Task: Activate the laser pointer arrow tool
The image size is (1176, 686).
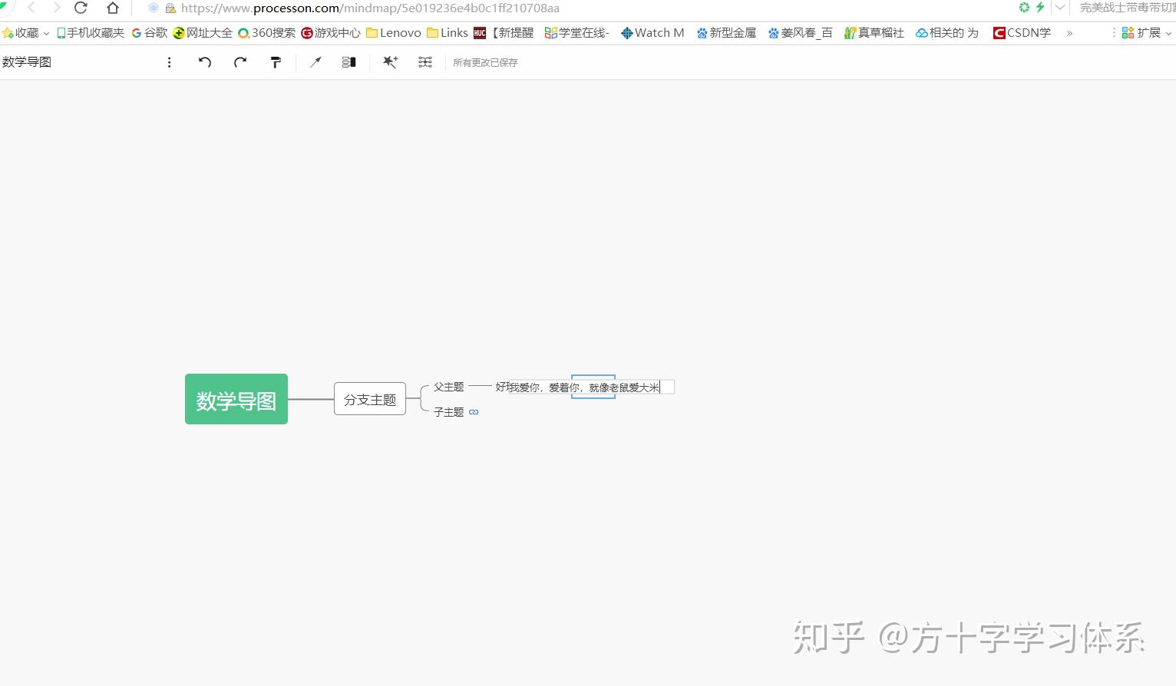Action: click(315, 62)
